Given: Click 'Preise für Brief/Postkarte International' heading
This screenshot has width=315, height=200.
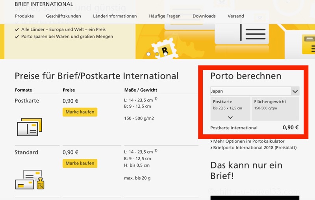Looking at the screenshot, I should (96, 76).
